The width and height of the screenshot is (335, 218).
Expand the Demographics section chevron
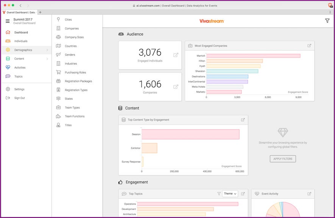click(48, 49)
